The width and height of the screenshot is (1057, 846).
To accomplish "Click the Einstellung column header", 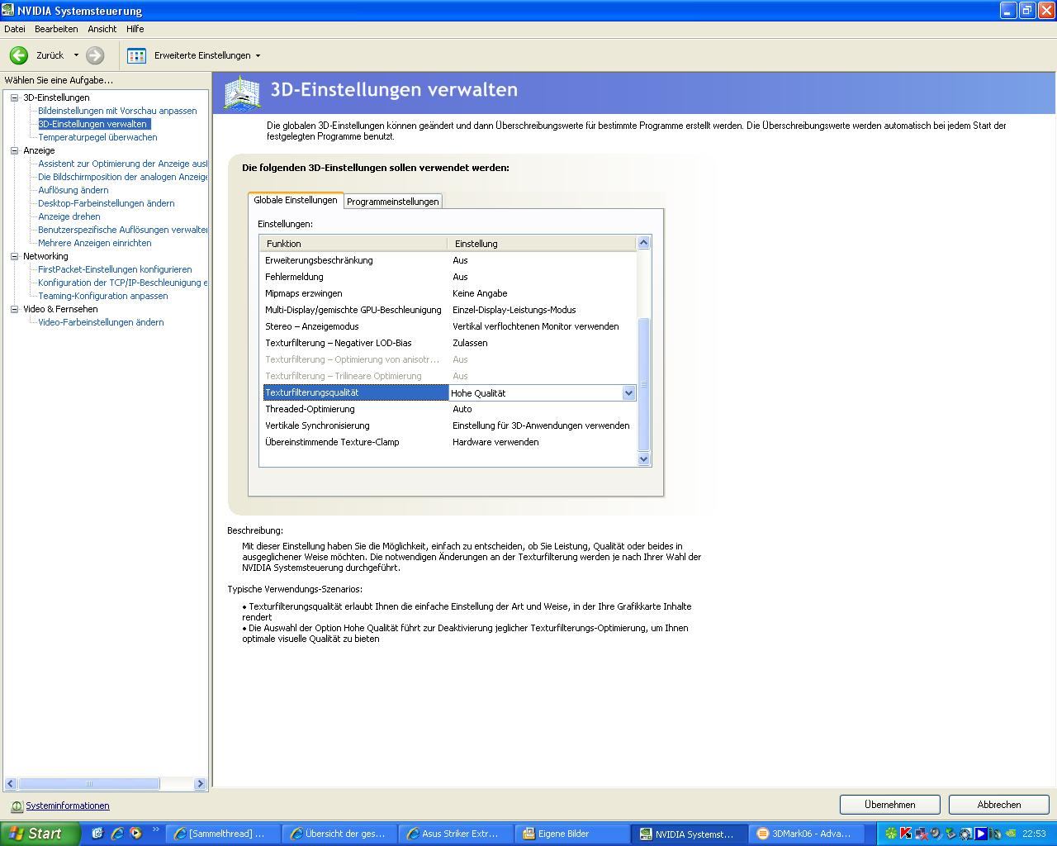I will click(542, 244).
